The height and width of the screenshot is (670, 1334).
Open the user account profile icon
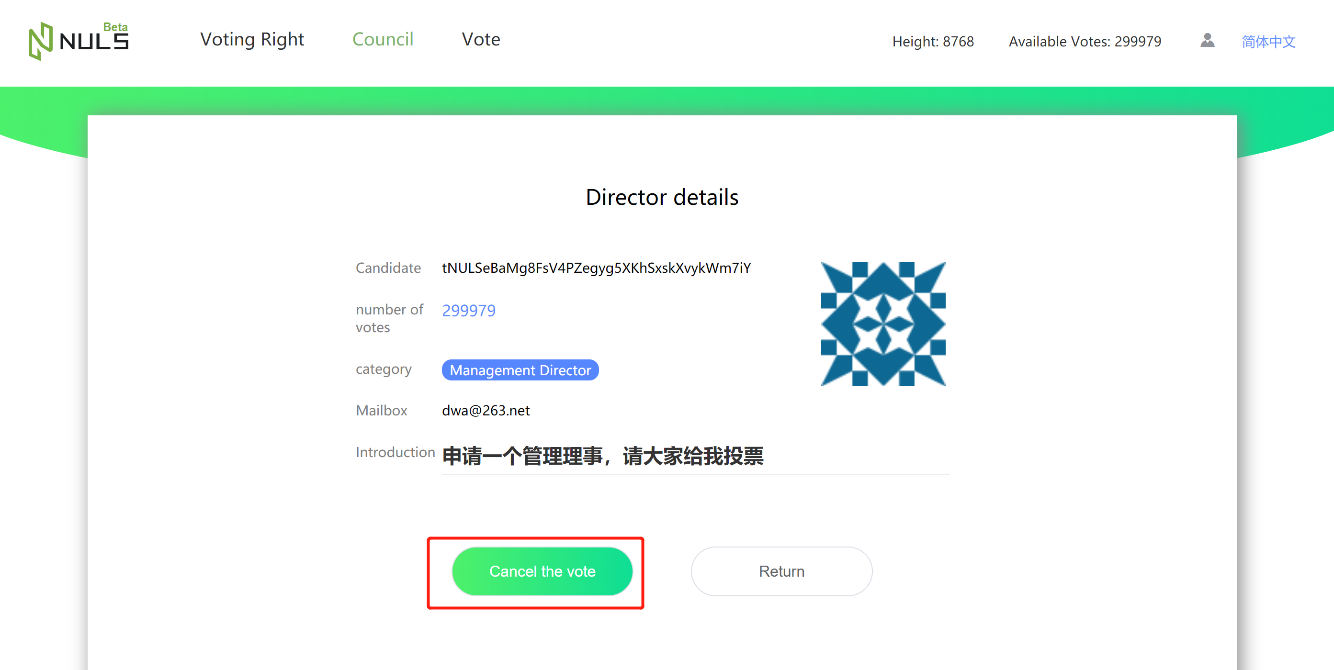pyautogui.click(x=1207, y=40)
